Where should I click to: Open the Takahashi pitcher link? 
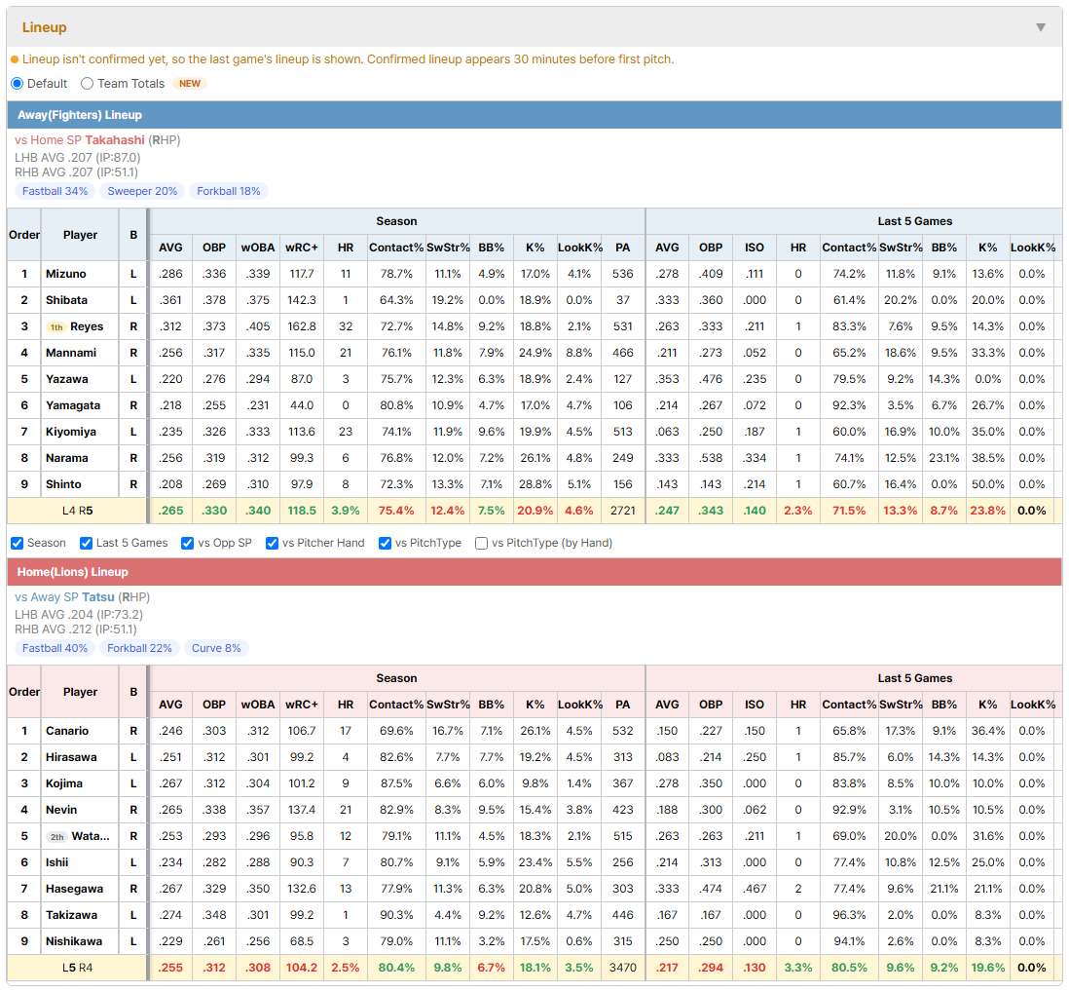pyautogui.click(x=115, y=140)
